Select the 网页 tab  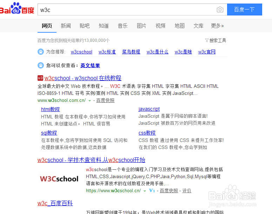[47, 26]
